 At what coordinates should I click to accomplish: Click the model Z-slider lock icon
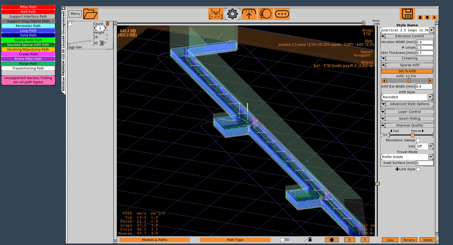[x=363, y=23]
